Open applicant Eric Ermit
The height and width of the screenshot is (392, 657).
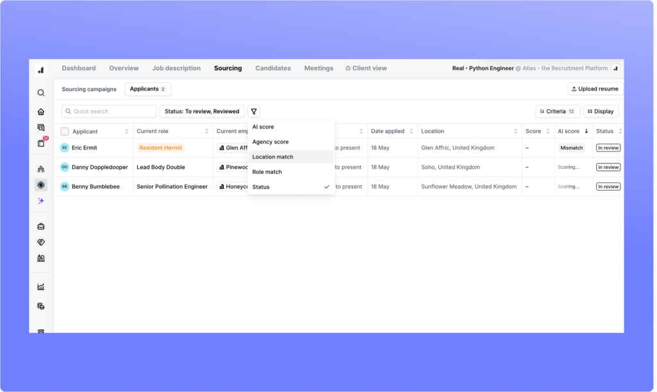(x=84, y=148)
